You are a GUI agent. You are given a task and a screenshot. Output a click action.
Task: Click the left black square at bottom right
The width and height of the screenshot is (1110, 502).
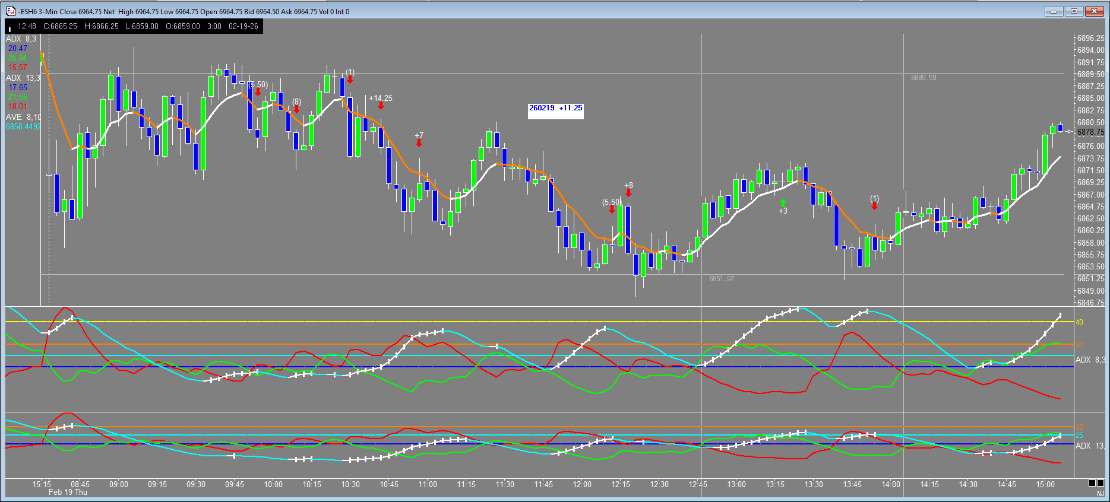(1092, 483)
